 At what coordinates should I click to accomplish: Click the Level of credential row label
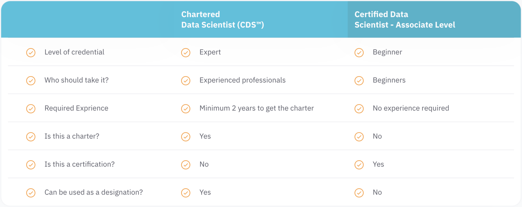coord(74,52)
